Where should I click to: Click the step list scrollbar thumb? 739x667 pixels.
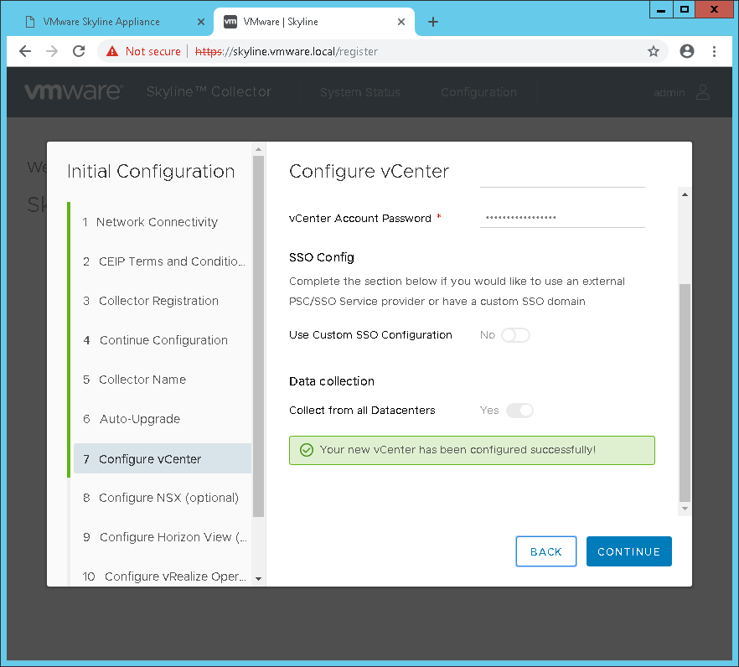coord(258,337)
